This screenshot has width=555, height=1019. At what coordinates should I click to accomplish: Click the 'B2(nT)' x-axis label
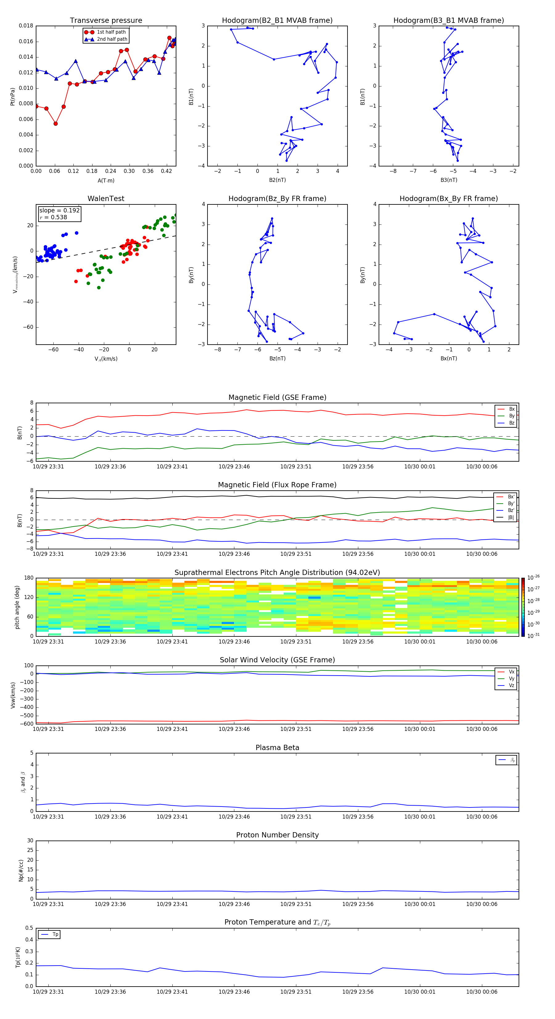[x=277, y=180]
